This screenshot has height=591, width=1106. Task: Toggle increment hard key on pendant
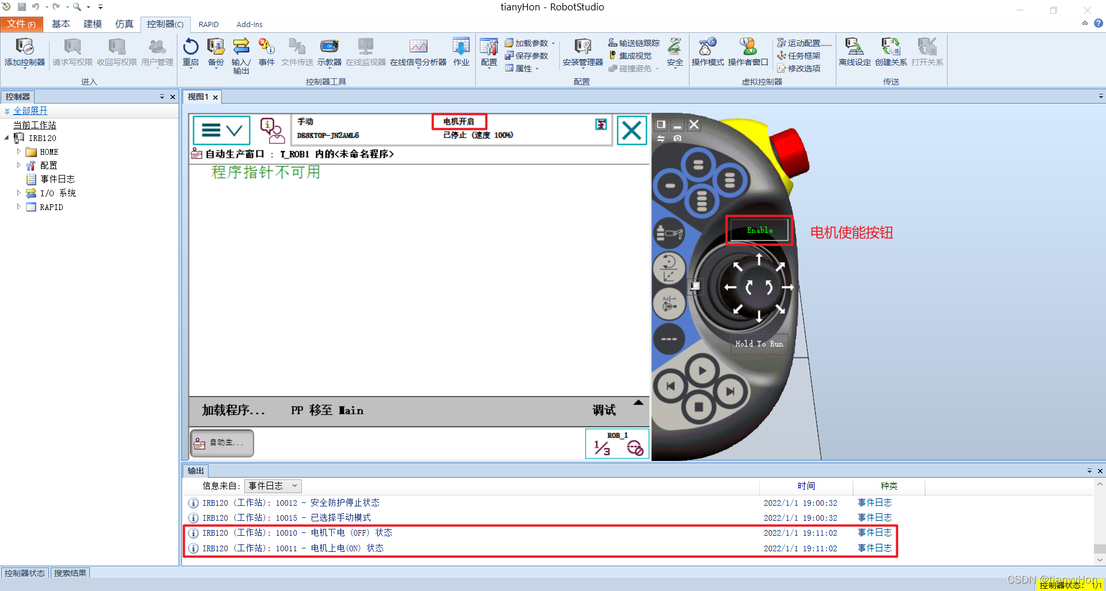click(x=669, y=338)
